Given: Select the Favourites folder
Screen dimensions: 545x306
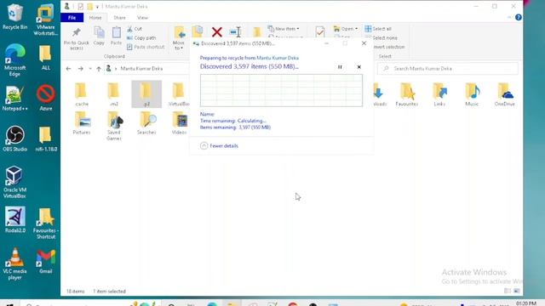Looking at the screenshot, I should pos(407,94).
